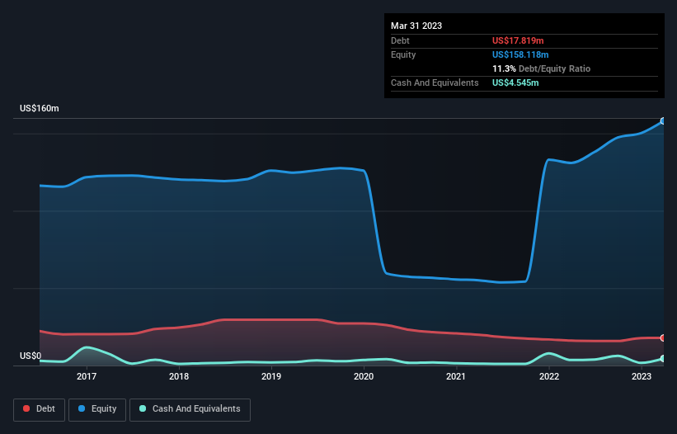677x434 pixels.
Task: Click the 2019 x-axis label
Action: click(271, 376)
